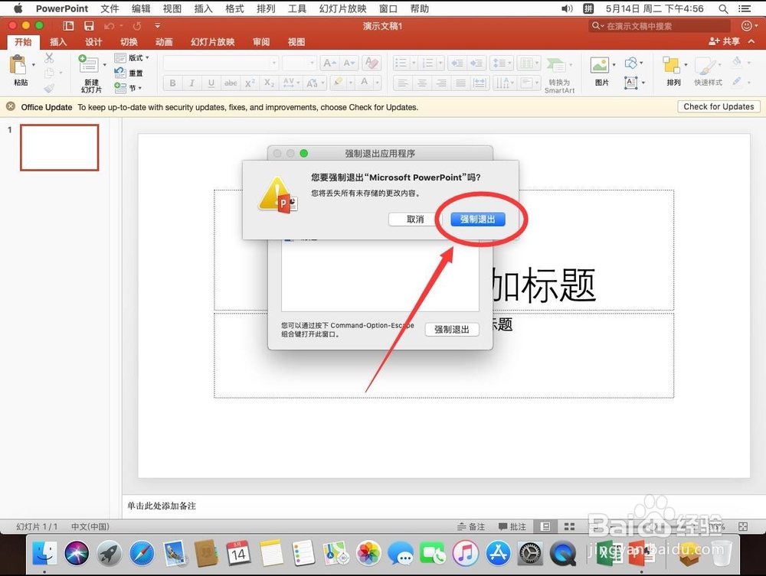Toggle align text left
The height and width of the screenshot is (576, 766).
click(x=403, y=83)
